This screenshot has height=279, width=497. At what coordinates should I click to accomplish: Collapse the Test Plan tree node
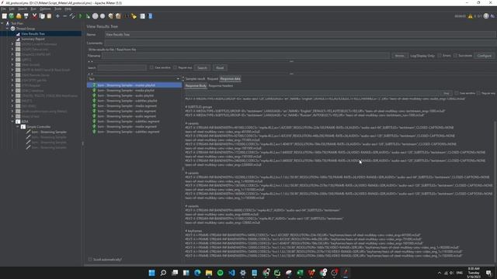tap(2, 23)
